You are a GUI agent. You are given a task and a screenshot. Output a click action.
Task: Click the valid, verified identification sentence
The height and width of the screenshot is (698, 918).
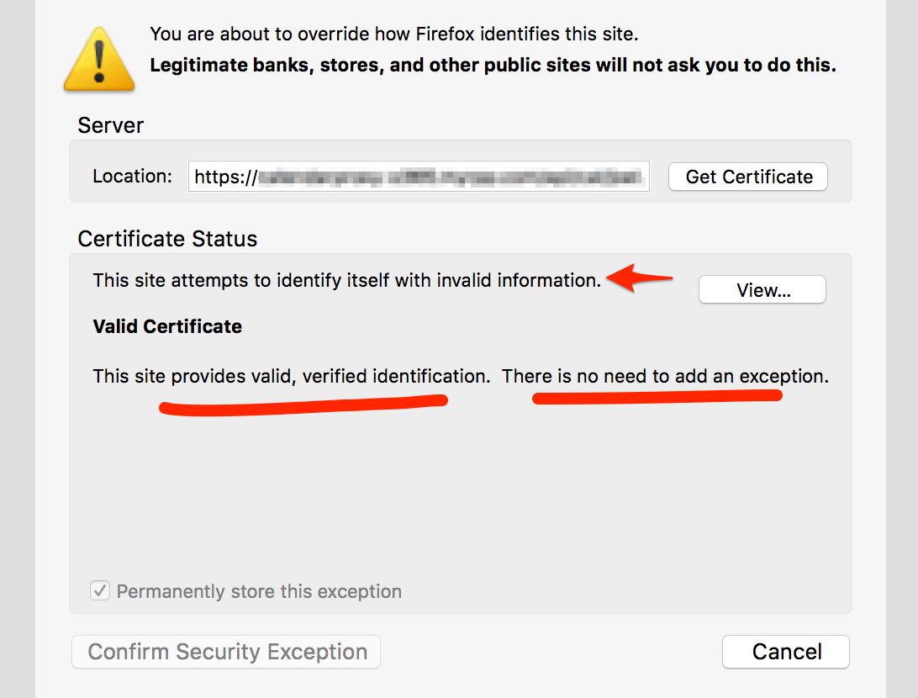tap(291, 376)
